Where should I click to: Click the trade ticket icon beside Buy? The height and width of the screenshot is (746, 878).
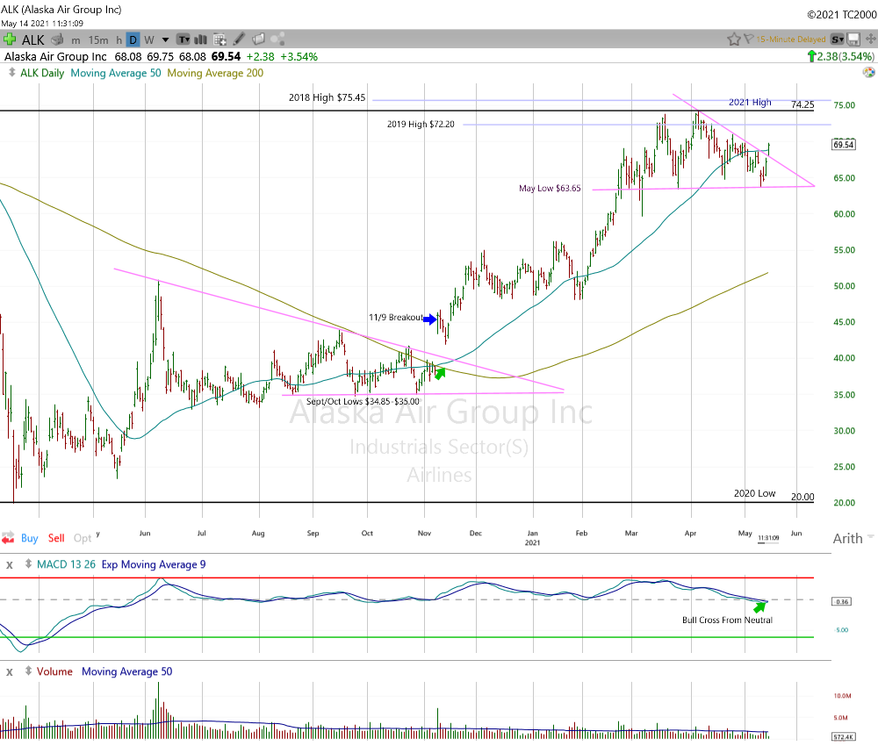[x=8, y=538]
